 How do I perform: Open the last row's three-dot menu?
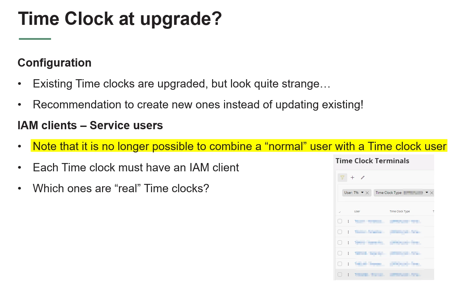[348, 274]
